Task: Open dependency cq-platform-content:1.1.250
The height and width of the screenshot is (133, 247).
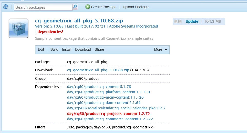Action: [x=108, y=92]
